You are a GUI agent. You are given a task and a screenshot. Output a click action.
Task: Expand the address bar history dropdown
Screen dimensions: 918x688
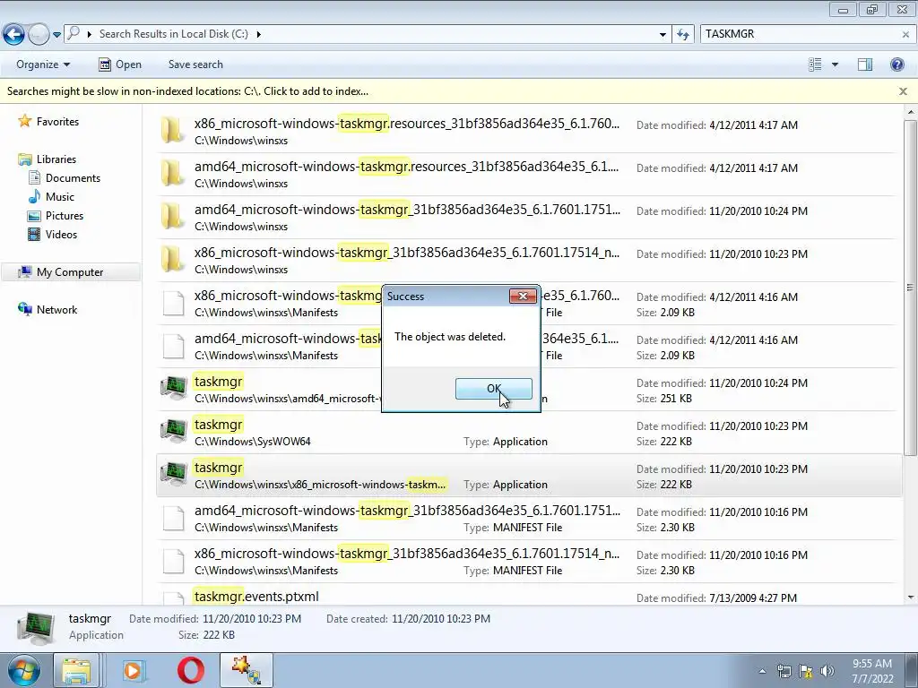click(663, 35)
